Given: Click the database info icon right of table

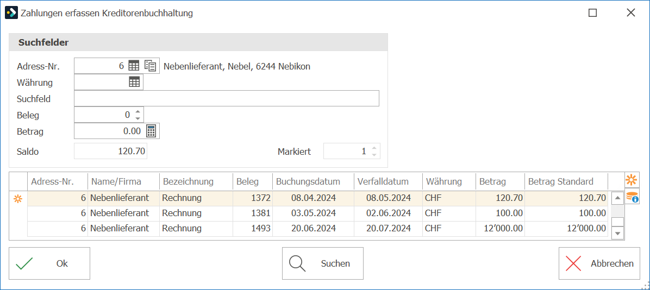Looking at the screenshot, I should click(x=632, y=197).
